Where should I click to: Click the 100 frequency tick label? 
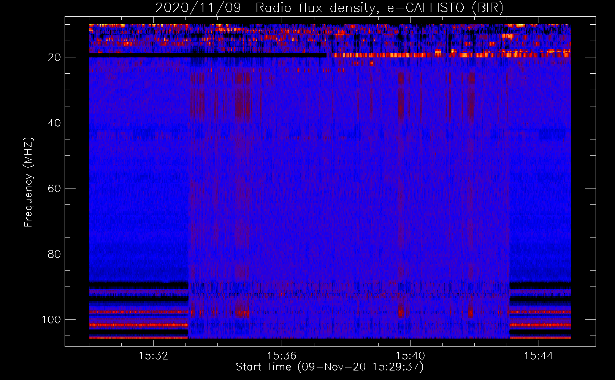51,320
